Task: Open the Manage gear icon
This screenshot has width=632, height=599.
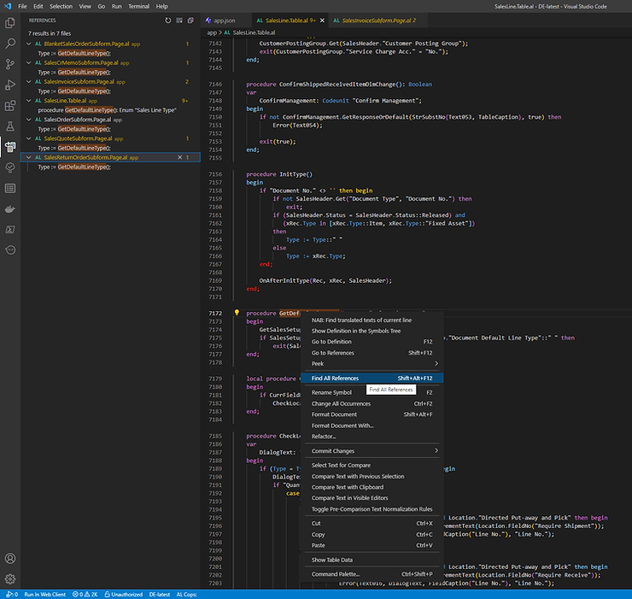Action: 10,578
